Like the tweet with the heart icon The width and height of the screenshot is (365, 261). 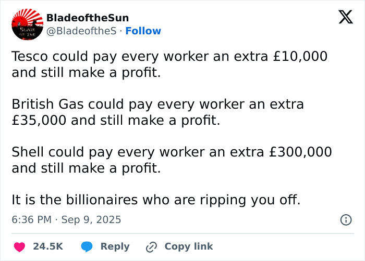click(19, 246)
